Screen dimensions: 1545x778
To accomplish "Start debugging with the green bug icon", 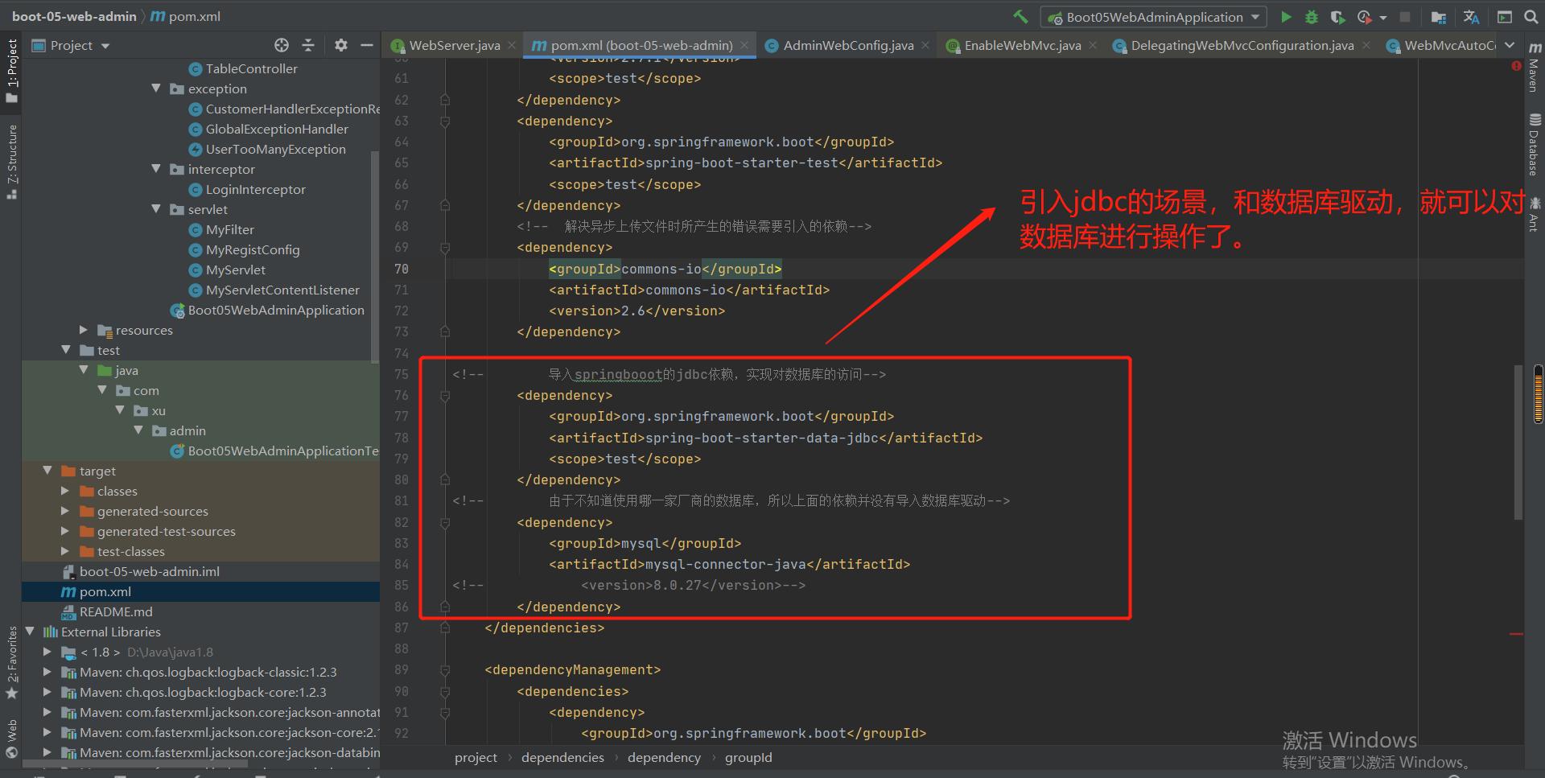I will click(1312, 16).
